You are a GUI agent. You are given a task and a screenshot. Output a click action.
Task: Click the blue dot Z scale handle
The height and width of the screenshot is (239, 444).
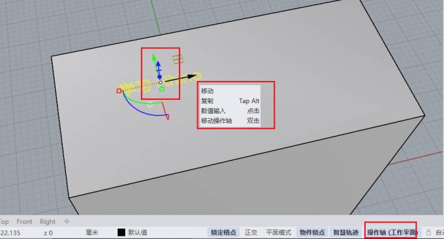click(159, 77)
